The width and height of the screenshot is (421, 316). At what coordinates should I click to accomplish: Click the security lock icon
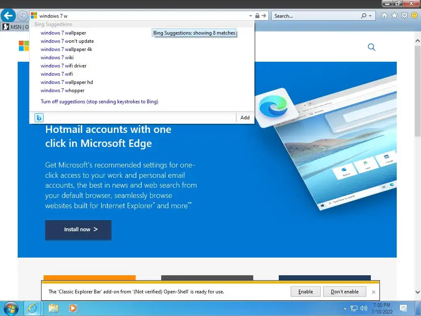click(257, 16)
